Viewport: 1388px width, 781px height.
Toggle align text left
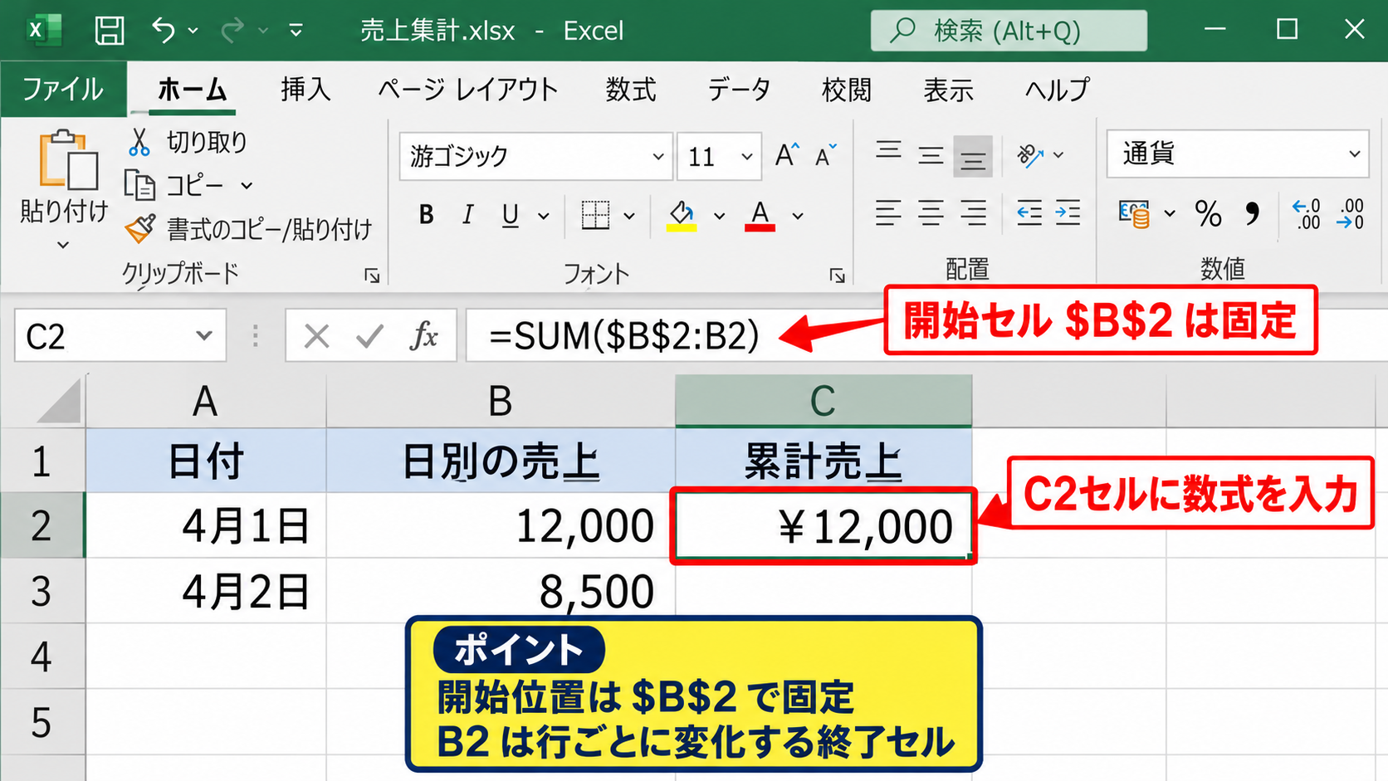click(x=887, y=213)
